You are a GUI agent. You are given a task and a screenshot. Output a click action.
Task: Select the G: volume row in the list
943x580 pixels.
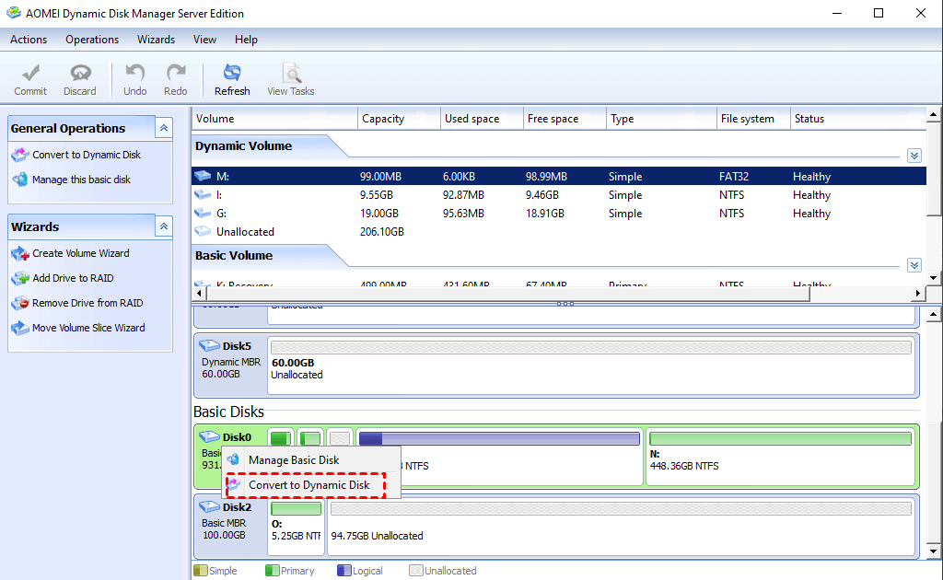tap(559, 213)
